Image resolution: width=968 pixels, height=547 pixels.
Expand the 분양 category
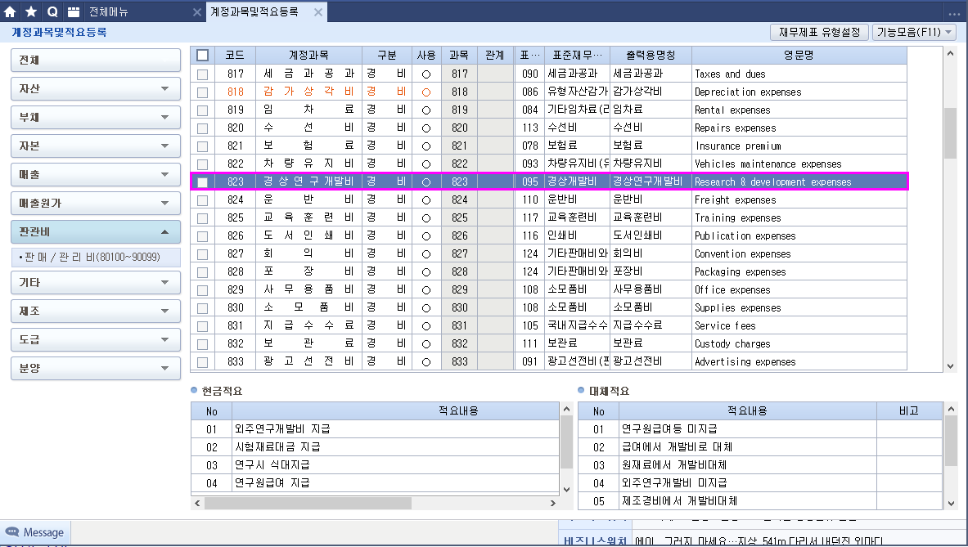pyautogui.click(x=96, y=368)
